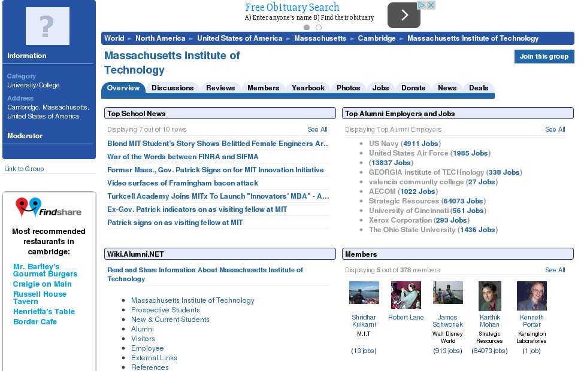Click See All in Top School News
Viewport: 587px width, 371px height.
[x=317, y=129]
